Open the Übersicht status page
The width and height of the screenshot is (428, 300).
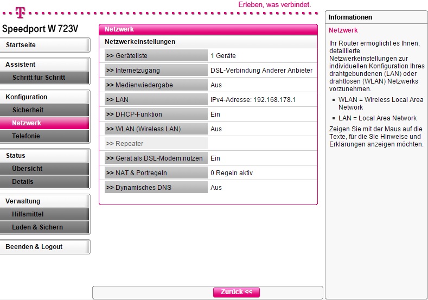(x=44, y=169)
